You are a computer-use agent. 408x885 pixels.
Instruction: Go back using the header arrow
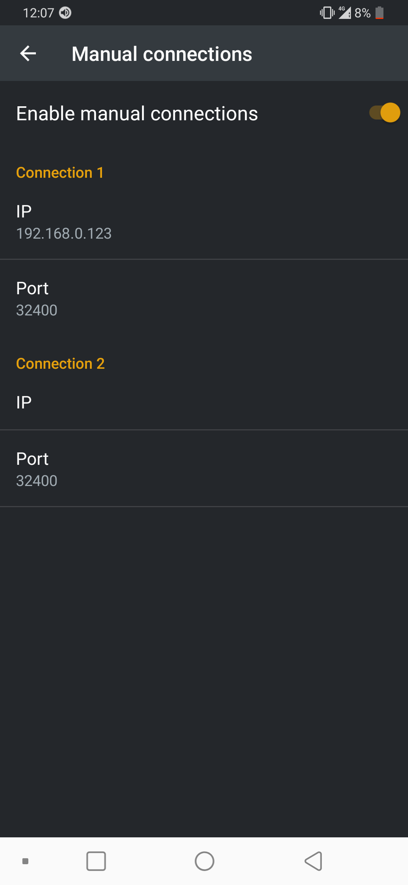click(28, 53)
